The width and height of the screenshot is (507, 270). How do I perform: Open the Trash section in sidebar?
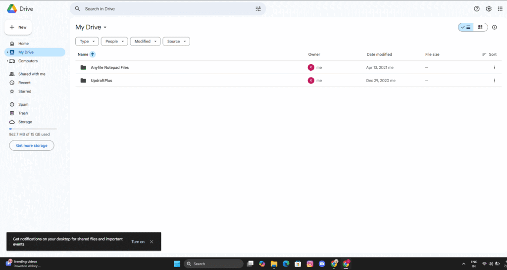pyautogui.click(x=23, y=113)
